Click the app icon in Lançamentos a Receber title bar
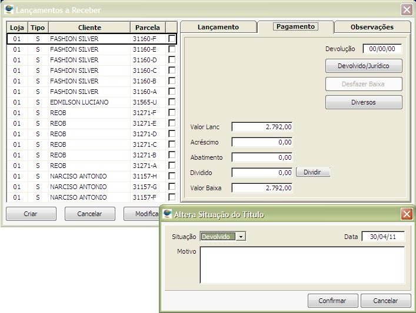Image resolution: width=416 pixels, height=313 pixels. click(9, 10)
